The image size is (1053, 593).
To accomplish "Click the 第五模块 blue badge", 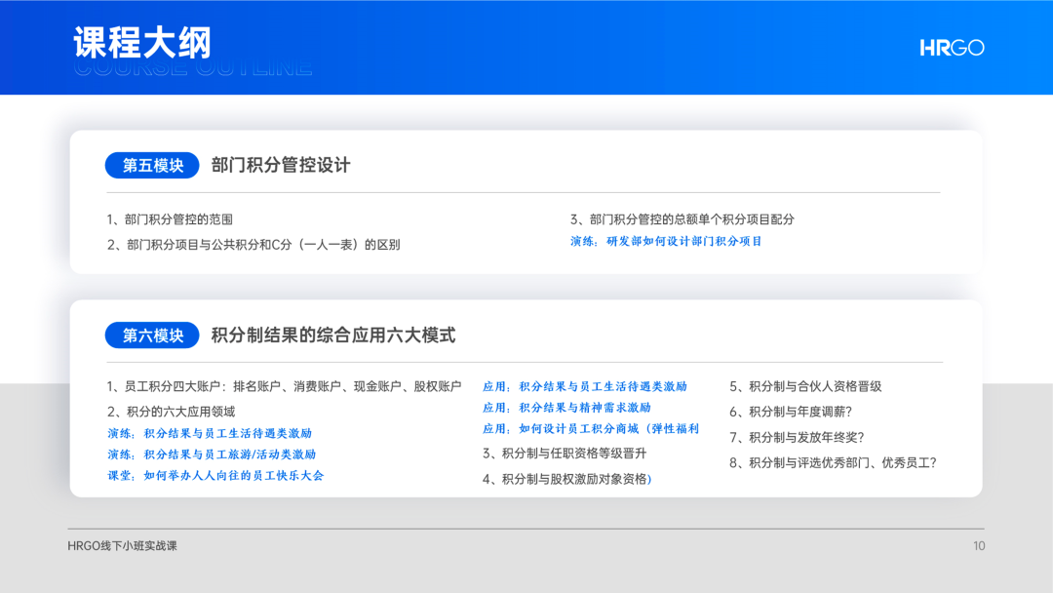I will [x=152, y=166].
